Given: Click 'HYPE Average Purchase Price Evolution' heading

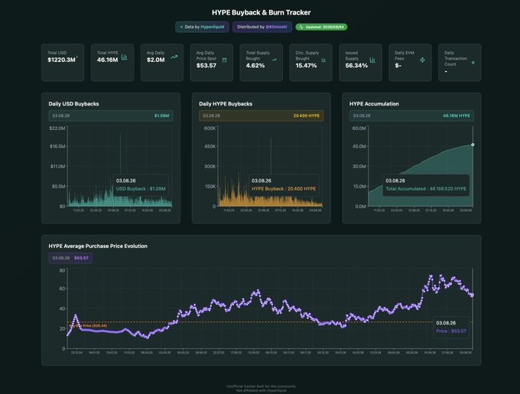Looking at the screenshot, I should click(x=98, y=247).
